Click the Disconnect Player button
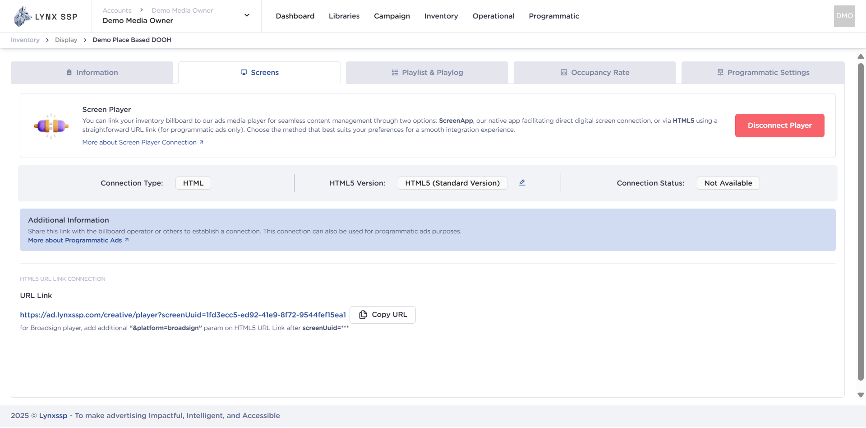The image size is (866, 428). coord(780,126)
